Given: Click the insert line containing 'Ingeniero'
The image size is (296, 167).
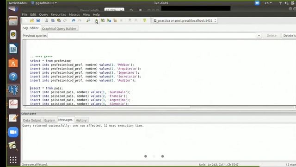Looking at the screenshot, I should [x=85, y=72].
